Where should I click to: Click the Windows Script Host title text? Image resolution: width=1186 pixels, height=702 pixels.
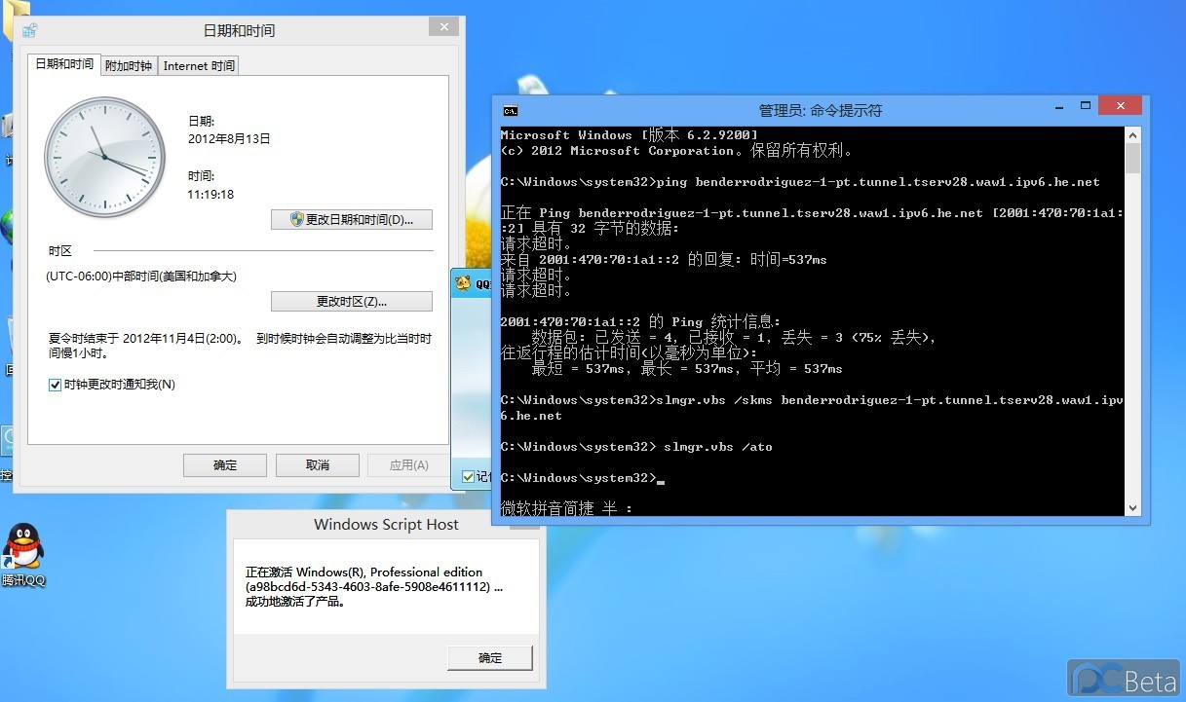click(386, 525)
